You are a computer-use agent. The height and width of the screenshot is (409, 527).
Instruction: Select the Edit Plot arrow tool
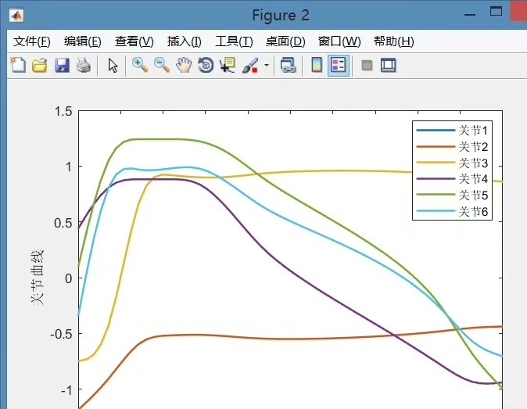click(x=113, y=65)
